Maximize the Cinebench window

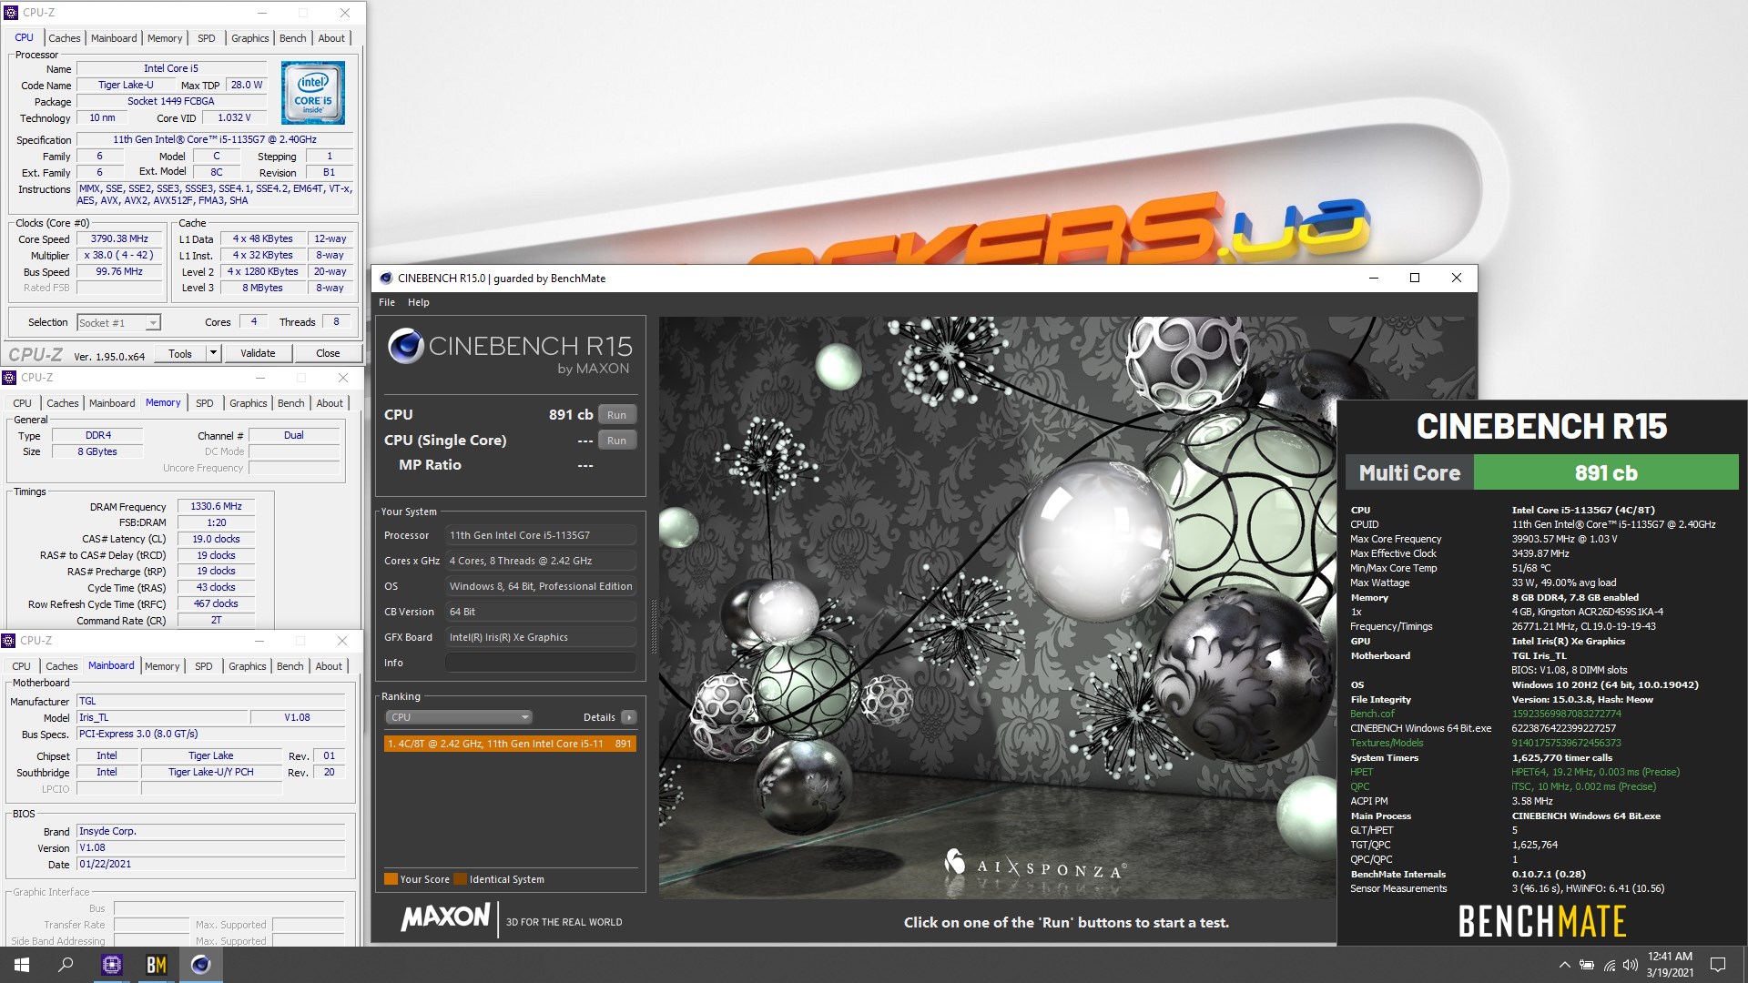click(1415, 279)
